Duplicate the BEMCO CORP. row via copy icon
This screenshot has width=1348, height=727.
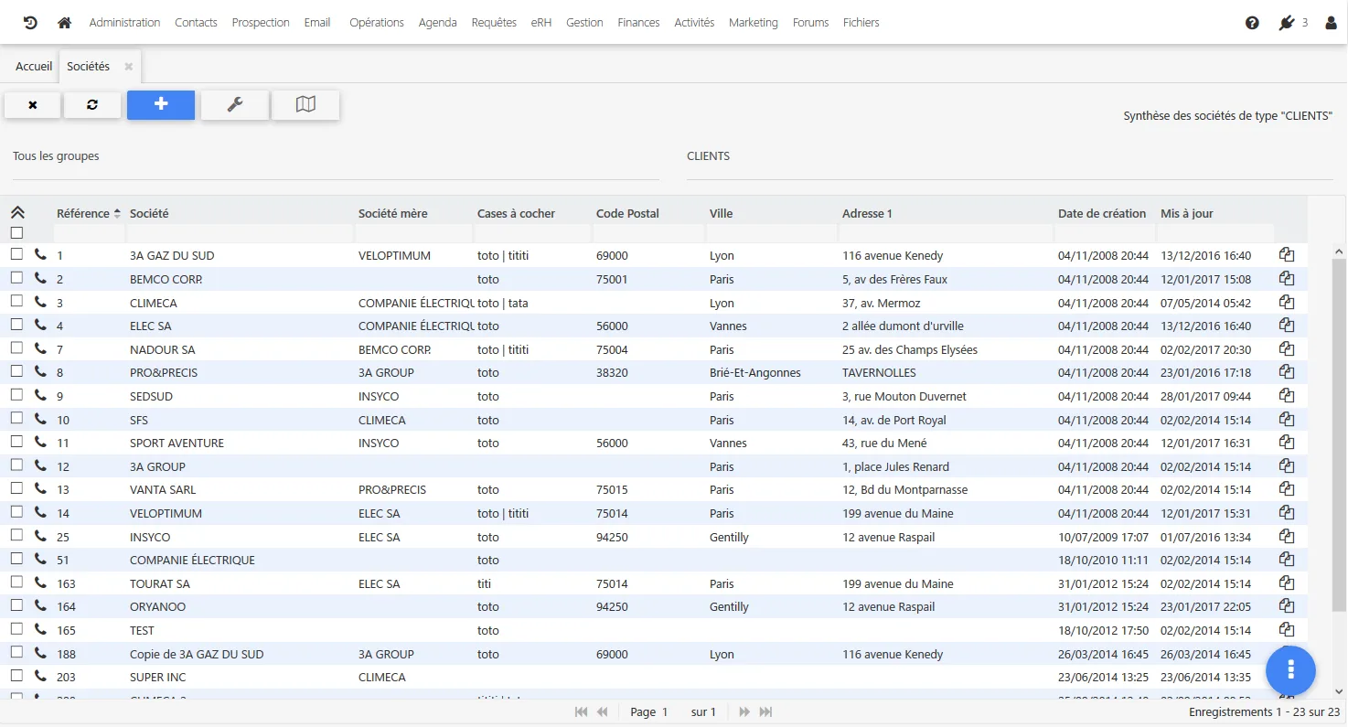1287,279
